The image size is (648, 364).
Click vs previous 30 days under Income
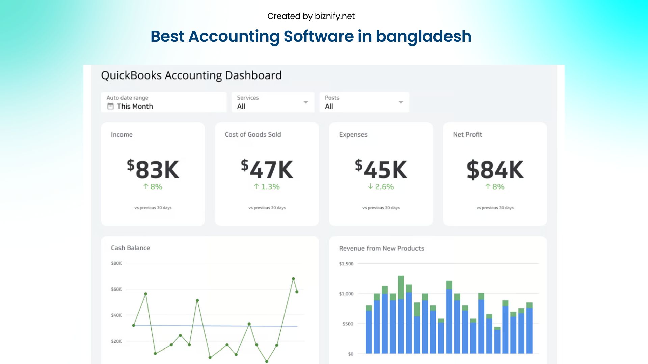153,208
